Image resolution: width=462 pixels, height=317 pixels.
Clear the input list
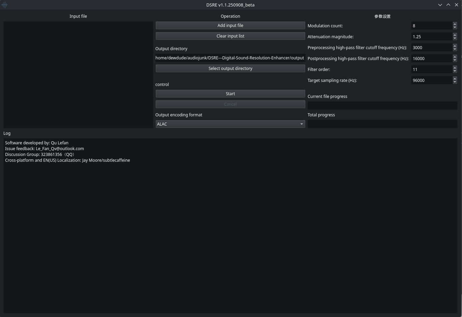coord(230,36)
